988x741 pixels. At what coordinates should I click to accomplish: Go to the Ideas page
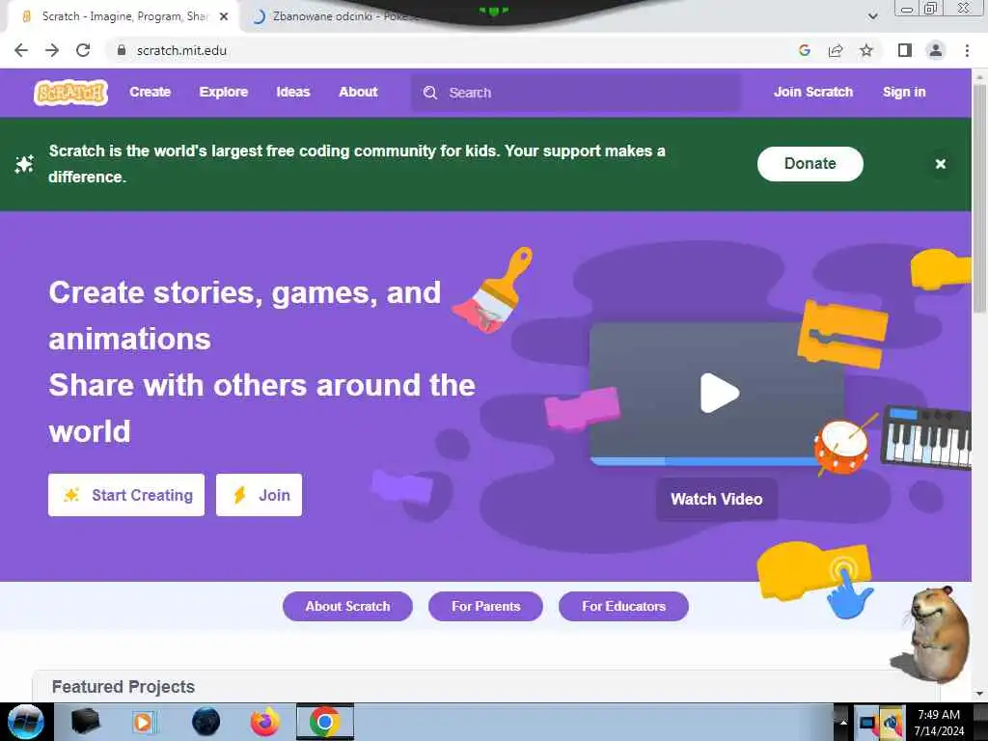coord(293,92)
